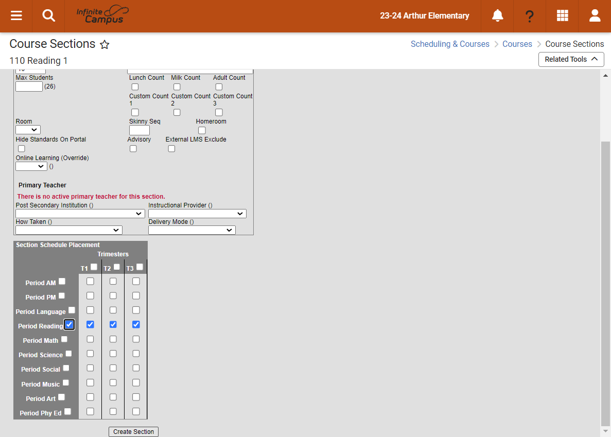Expand the Related Tools menu

click(571, 59)
